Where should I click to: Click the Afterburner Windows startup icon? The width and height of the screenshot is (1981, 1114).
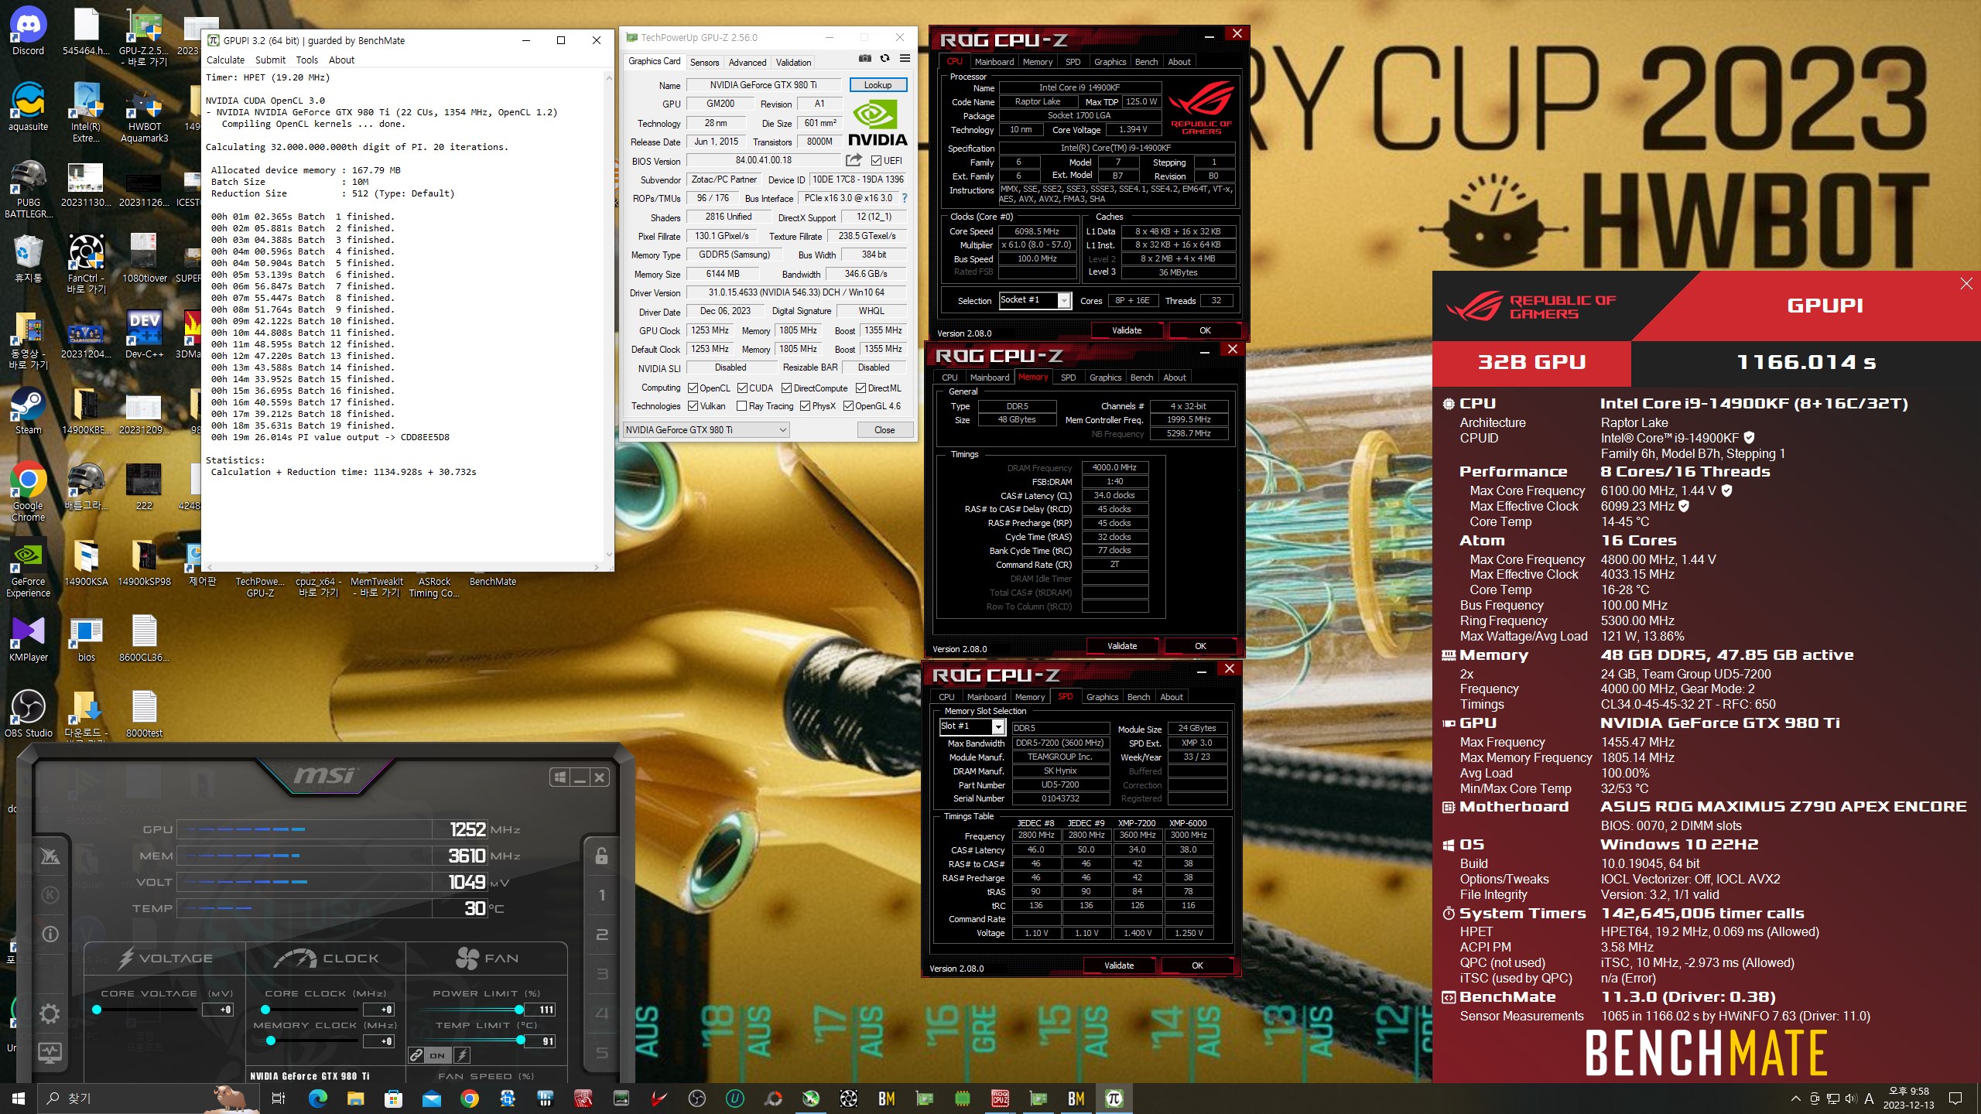[559, 777]
